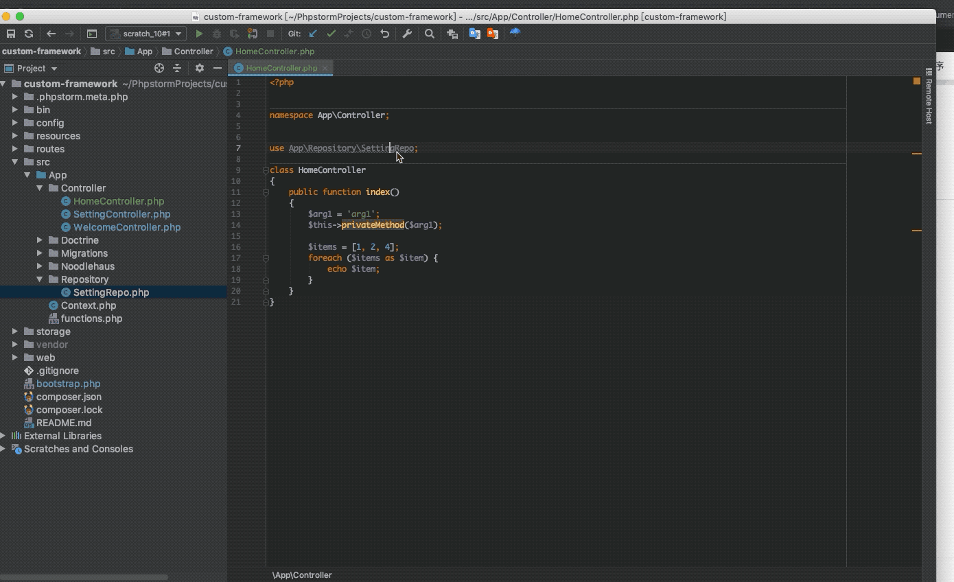
Task: Expand the Doctrine folder
Action: tap(40, 240)
